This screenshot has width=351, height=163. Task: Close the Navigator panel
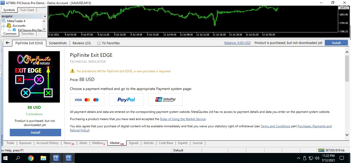45,16
